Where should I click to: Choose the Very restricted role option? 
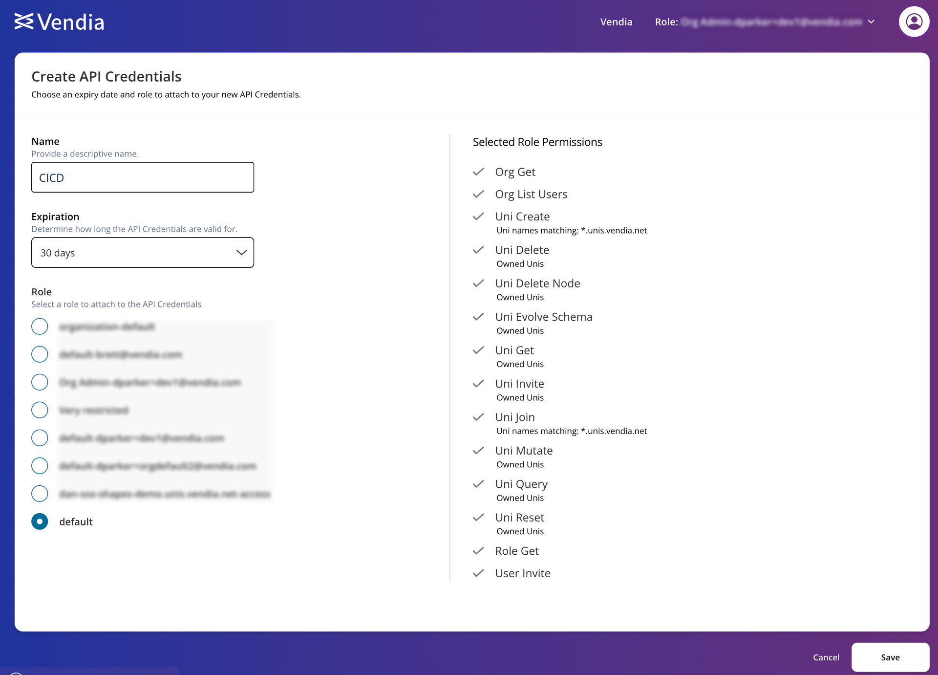[40, 410]
